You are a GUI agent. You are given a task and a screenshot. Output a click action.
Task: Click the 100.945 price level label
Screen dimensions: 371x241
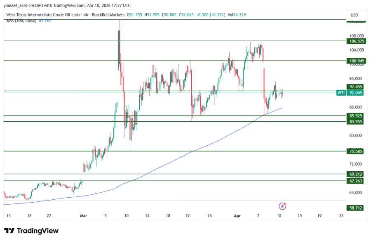pyautogui.click(x=356, y=61)
